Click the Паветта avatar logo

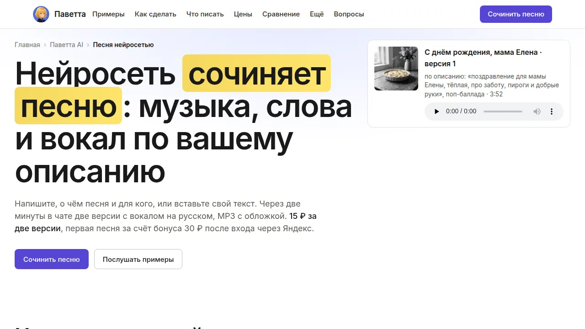coord(41,14)
